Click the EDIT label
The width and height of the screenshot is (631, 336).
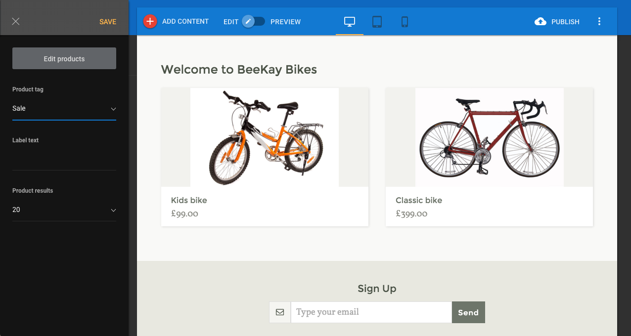[231, 22]
